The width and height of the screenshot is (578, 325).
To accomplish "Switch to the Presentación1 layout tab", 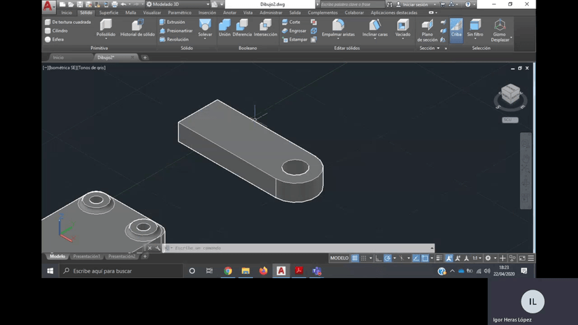I will pyautogui.click(x=87, y=257).
